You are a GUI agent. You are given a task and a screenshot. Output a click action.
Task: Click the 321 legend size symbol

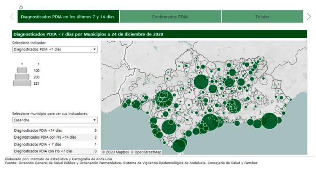(x=22, y=84)
